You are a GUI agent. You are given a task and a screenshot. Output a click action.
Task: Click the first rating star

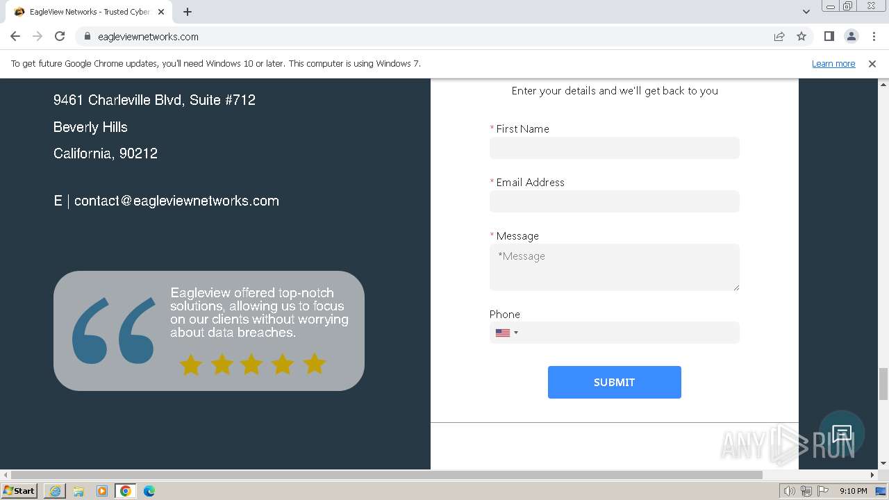pyautogui.click(x=190, y=364)
